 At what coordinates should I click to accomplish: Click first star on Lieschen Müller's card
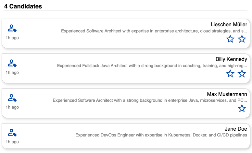(x=230, y=39)
